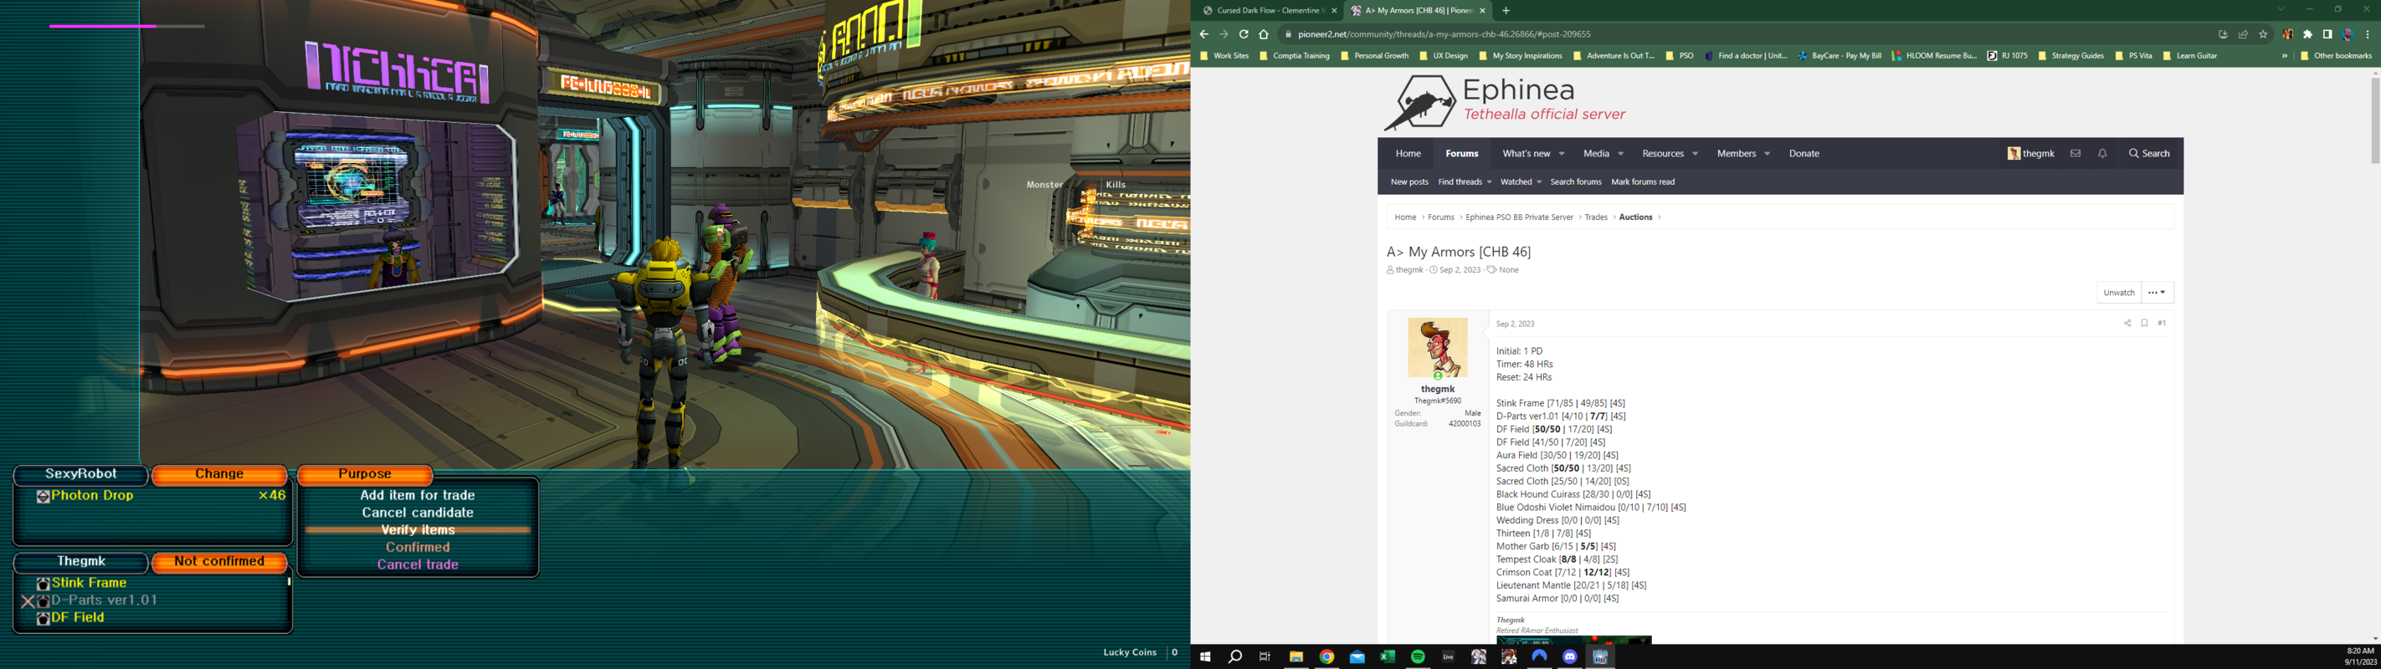Select the Forums nav tab
This screenshot has height=669, width=2381.
coord(1461,153)
